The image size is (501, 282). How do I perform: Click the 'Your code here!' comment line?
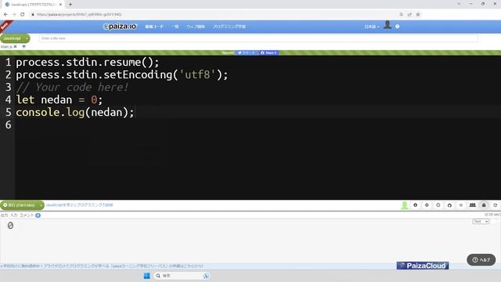(x=73, y=87)
